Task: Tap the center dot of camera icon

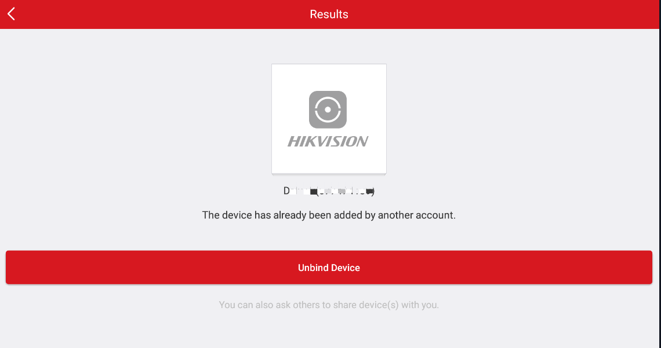Action: pos(328,109)
